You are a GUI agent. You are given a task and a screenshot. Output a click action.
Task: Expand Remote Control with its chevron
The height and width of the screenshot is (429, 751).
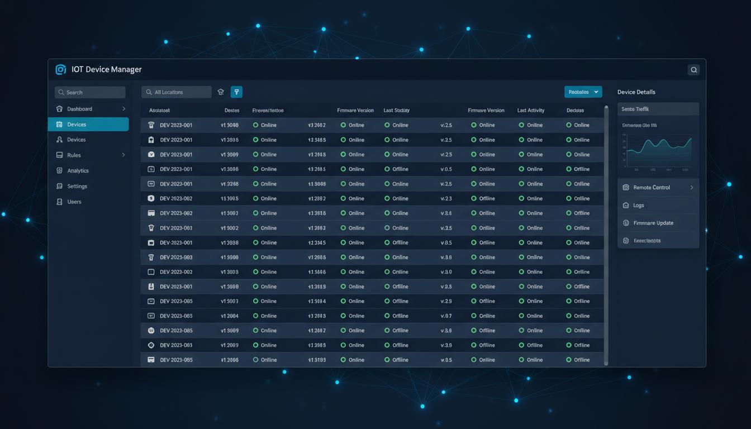(691, 188)
